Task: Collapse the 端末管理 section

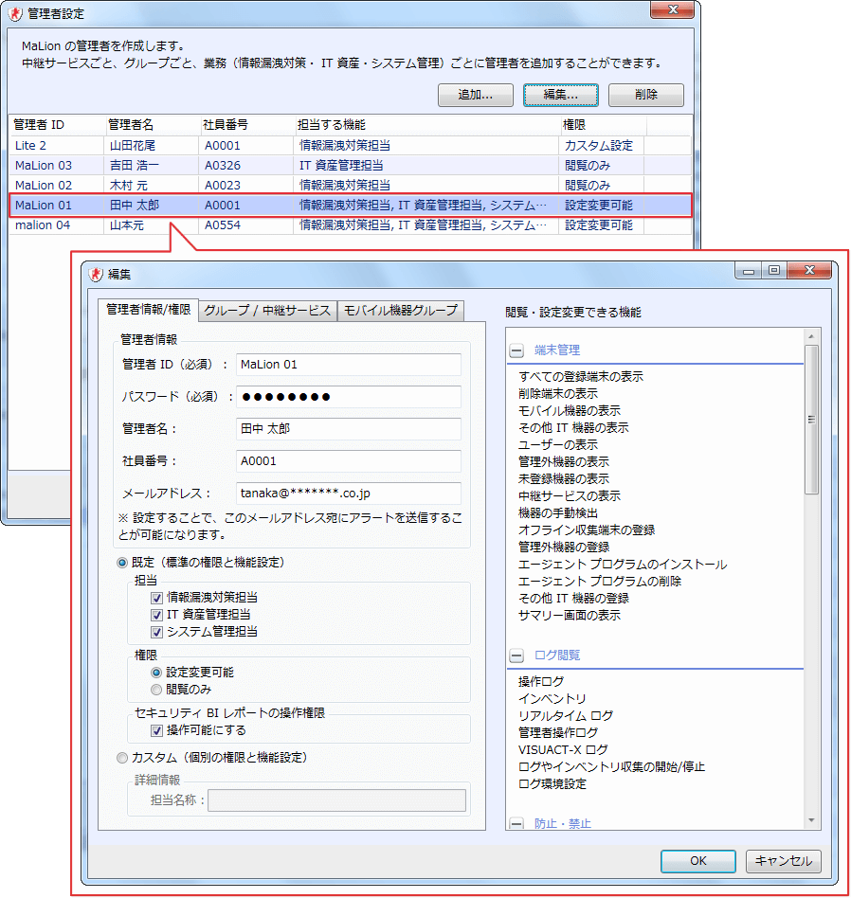Action: coord(516,350)
